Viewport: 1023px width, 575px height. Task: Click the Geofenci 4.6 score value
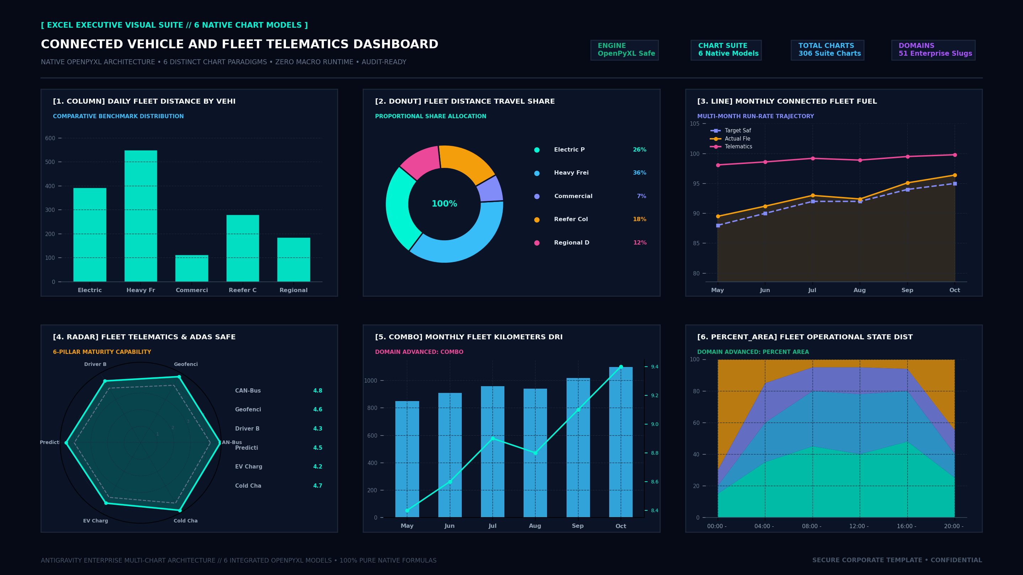[318, 410]
